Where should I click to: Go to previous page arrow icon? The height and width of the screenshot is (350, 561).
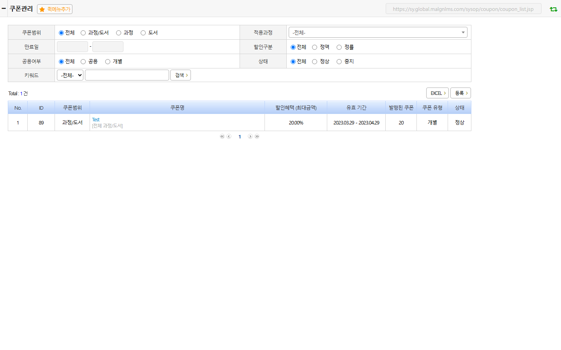coord(229,136)
